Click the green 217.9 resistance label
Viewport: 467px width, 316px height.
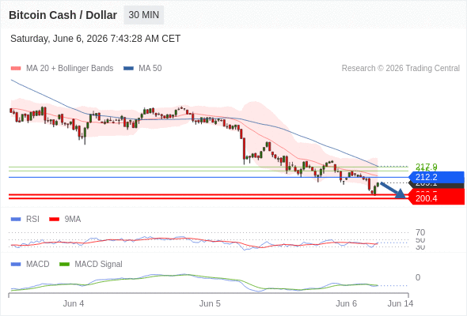coord(426,166)
